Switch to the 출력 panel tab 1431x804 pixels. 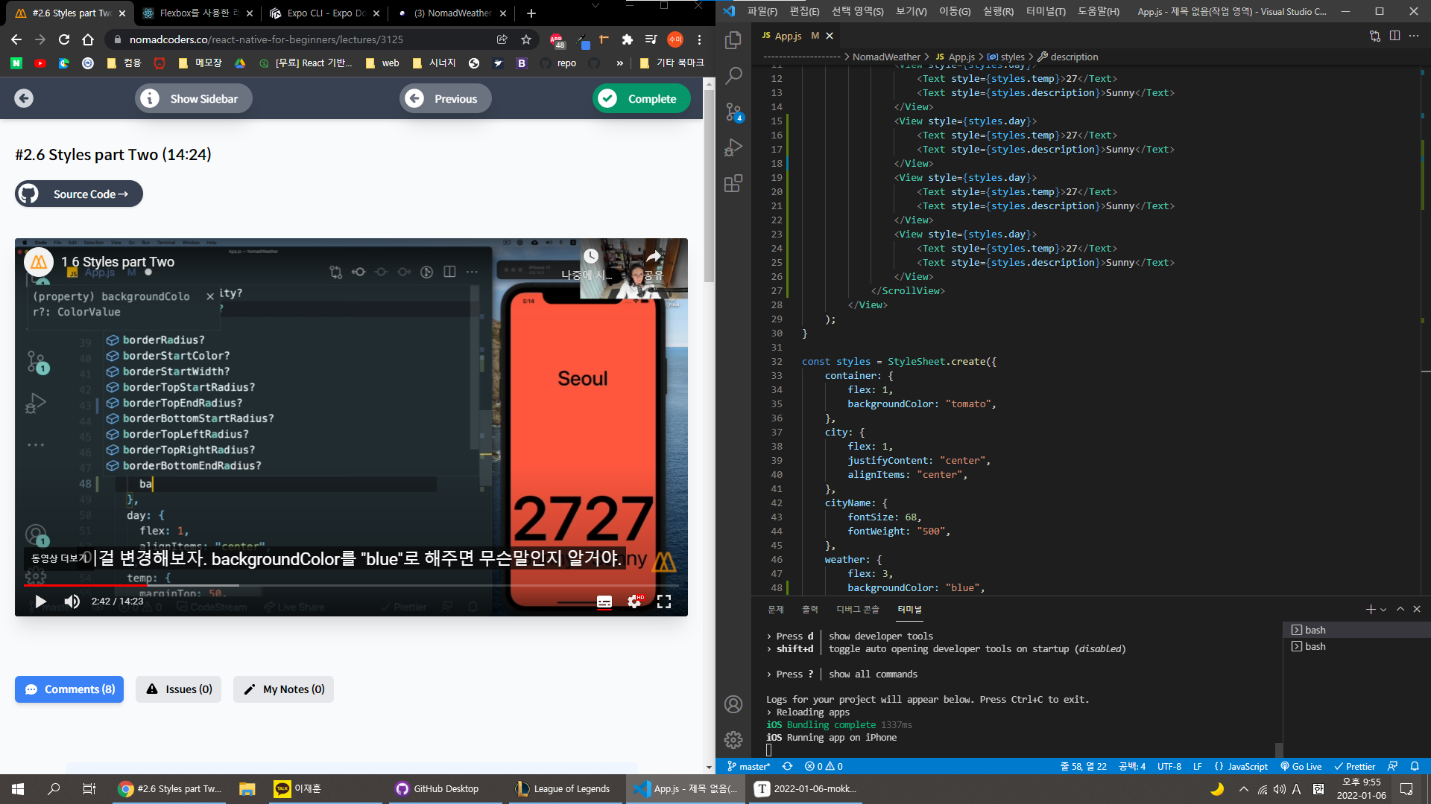click(x=809, y=609)
